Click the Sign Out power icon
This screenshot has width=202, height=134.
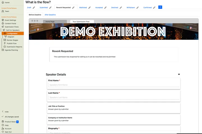click(x=3, y=132)
